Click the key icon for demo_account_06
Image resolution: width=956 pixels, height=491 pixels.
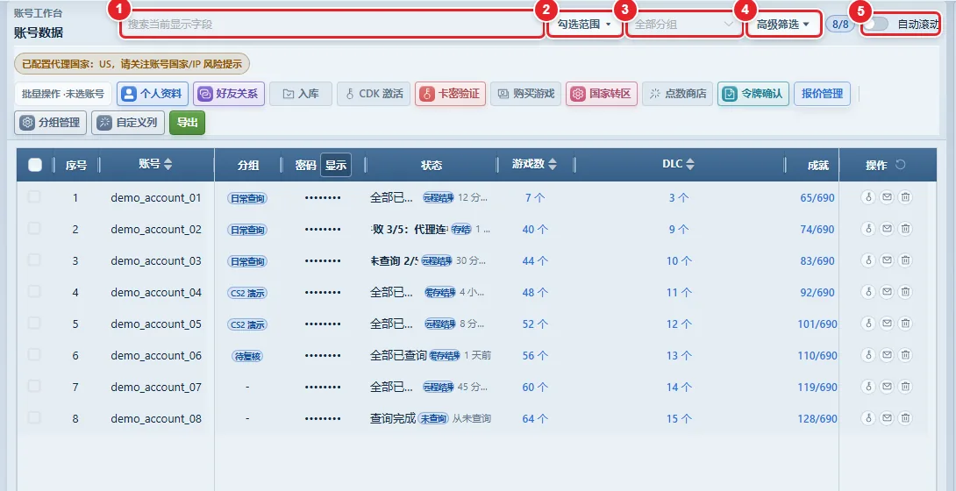[868, 355]
